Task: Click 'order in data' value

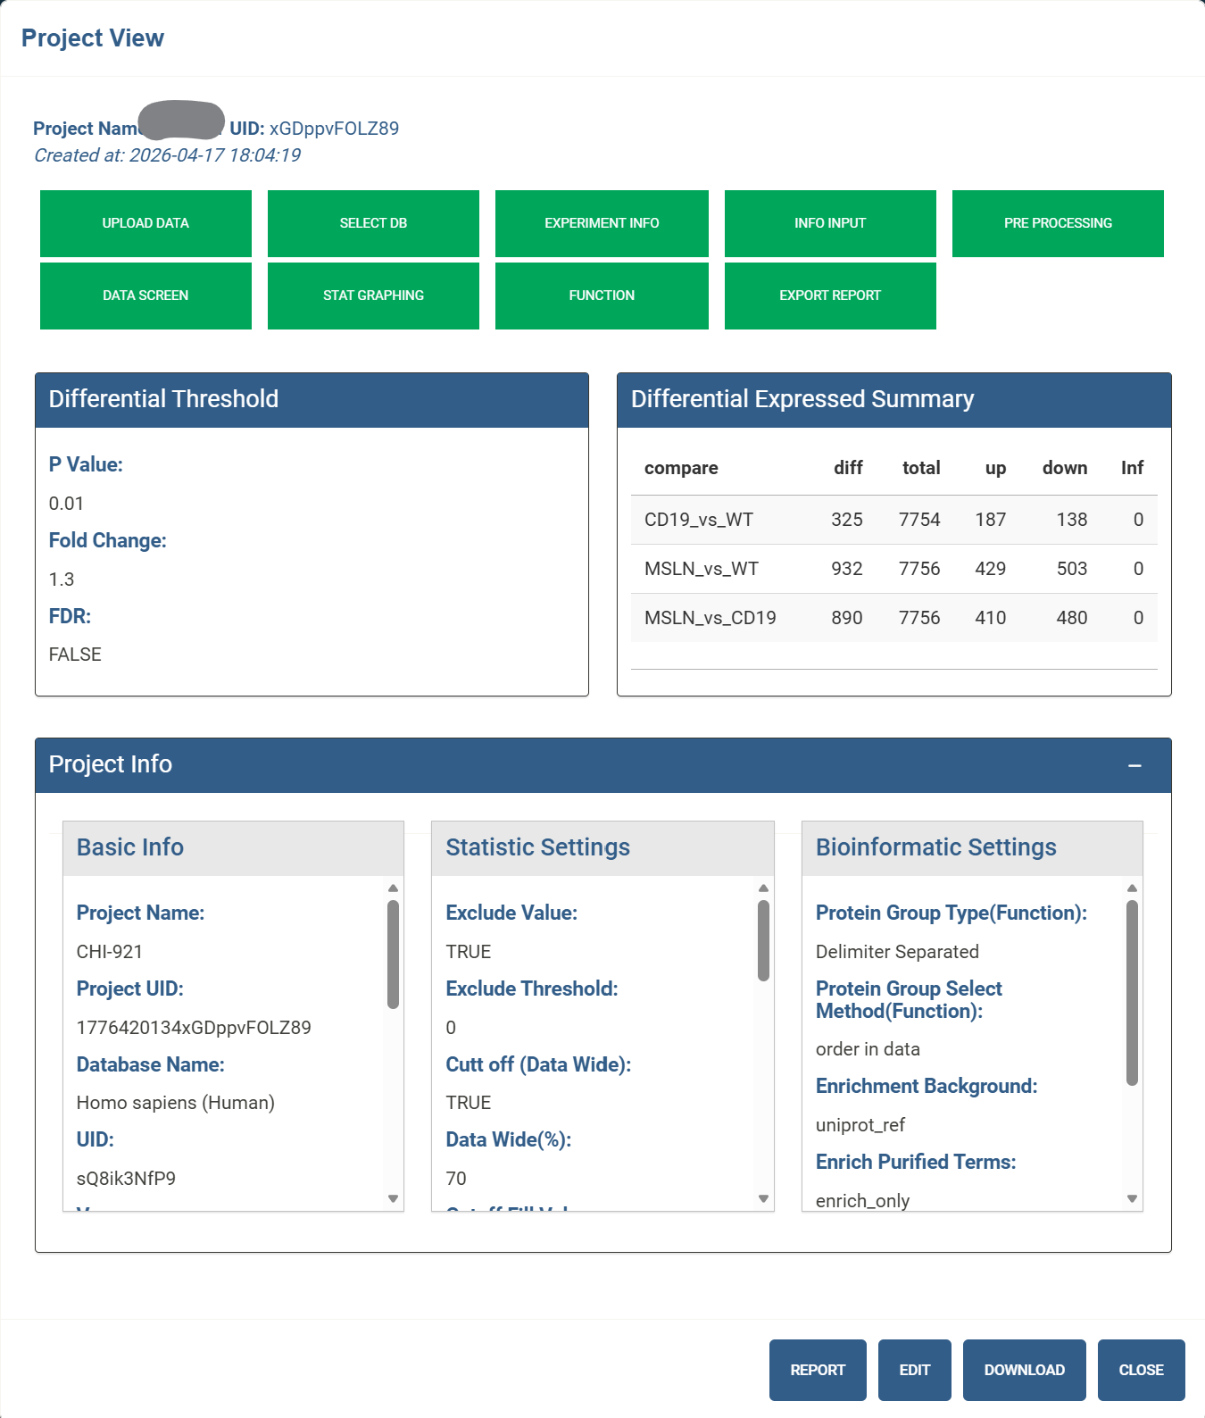Action: pyautogui.click(x=868, y=1049)
